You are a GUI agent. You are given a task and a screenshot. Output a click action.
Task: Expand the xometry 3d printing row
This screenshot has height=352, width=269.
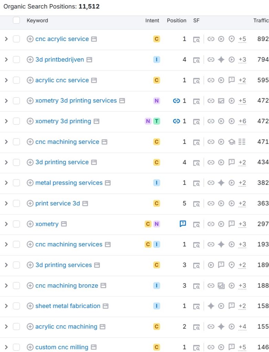[6, 121]
